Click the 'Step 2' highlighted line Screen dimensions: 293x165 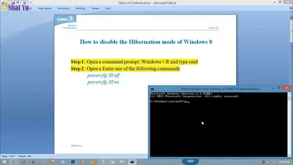[125, 69]
